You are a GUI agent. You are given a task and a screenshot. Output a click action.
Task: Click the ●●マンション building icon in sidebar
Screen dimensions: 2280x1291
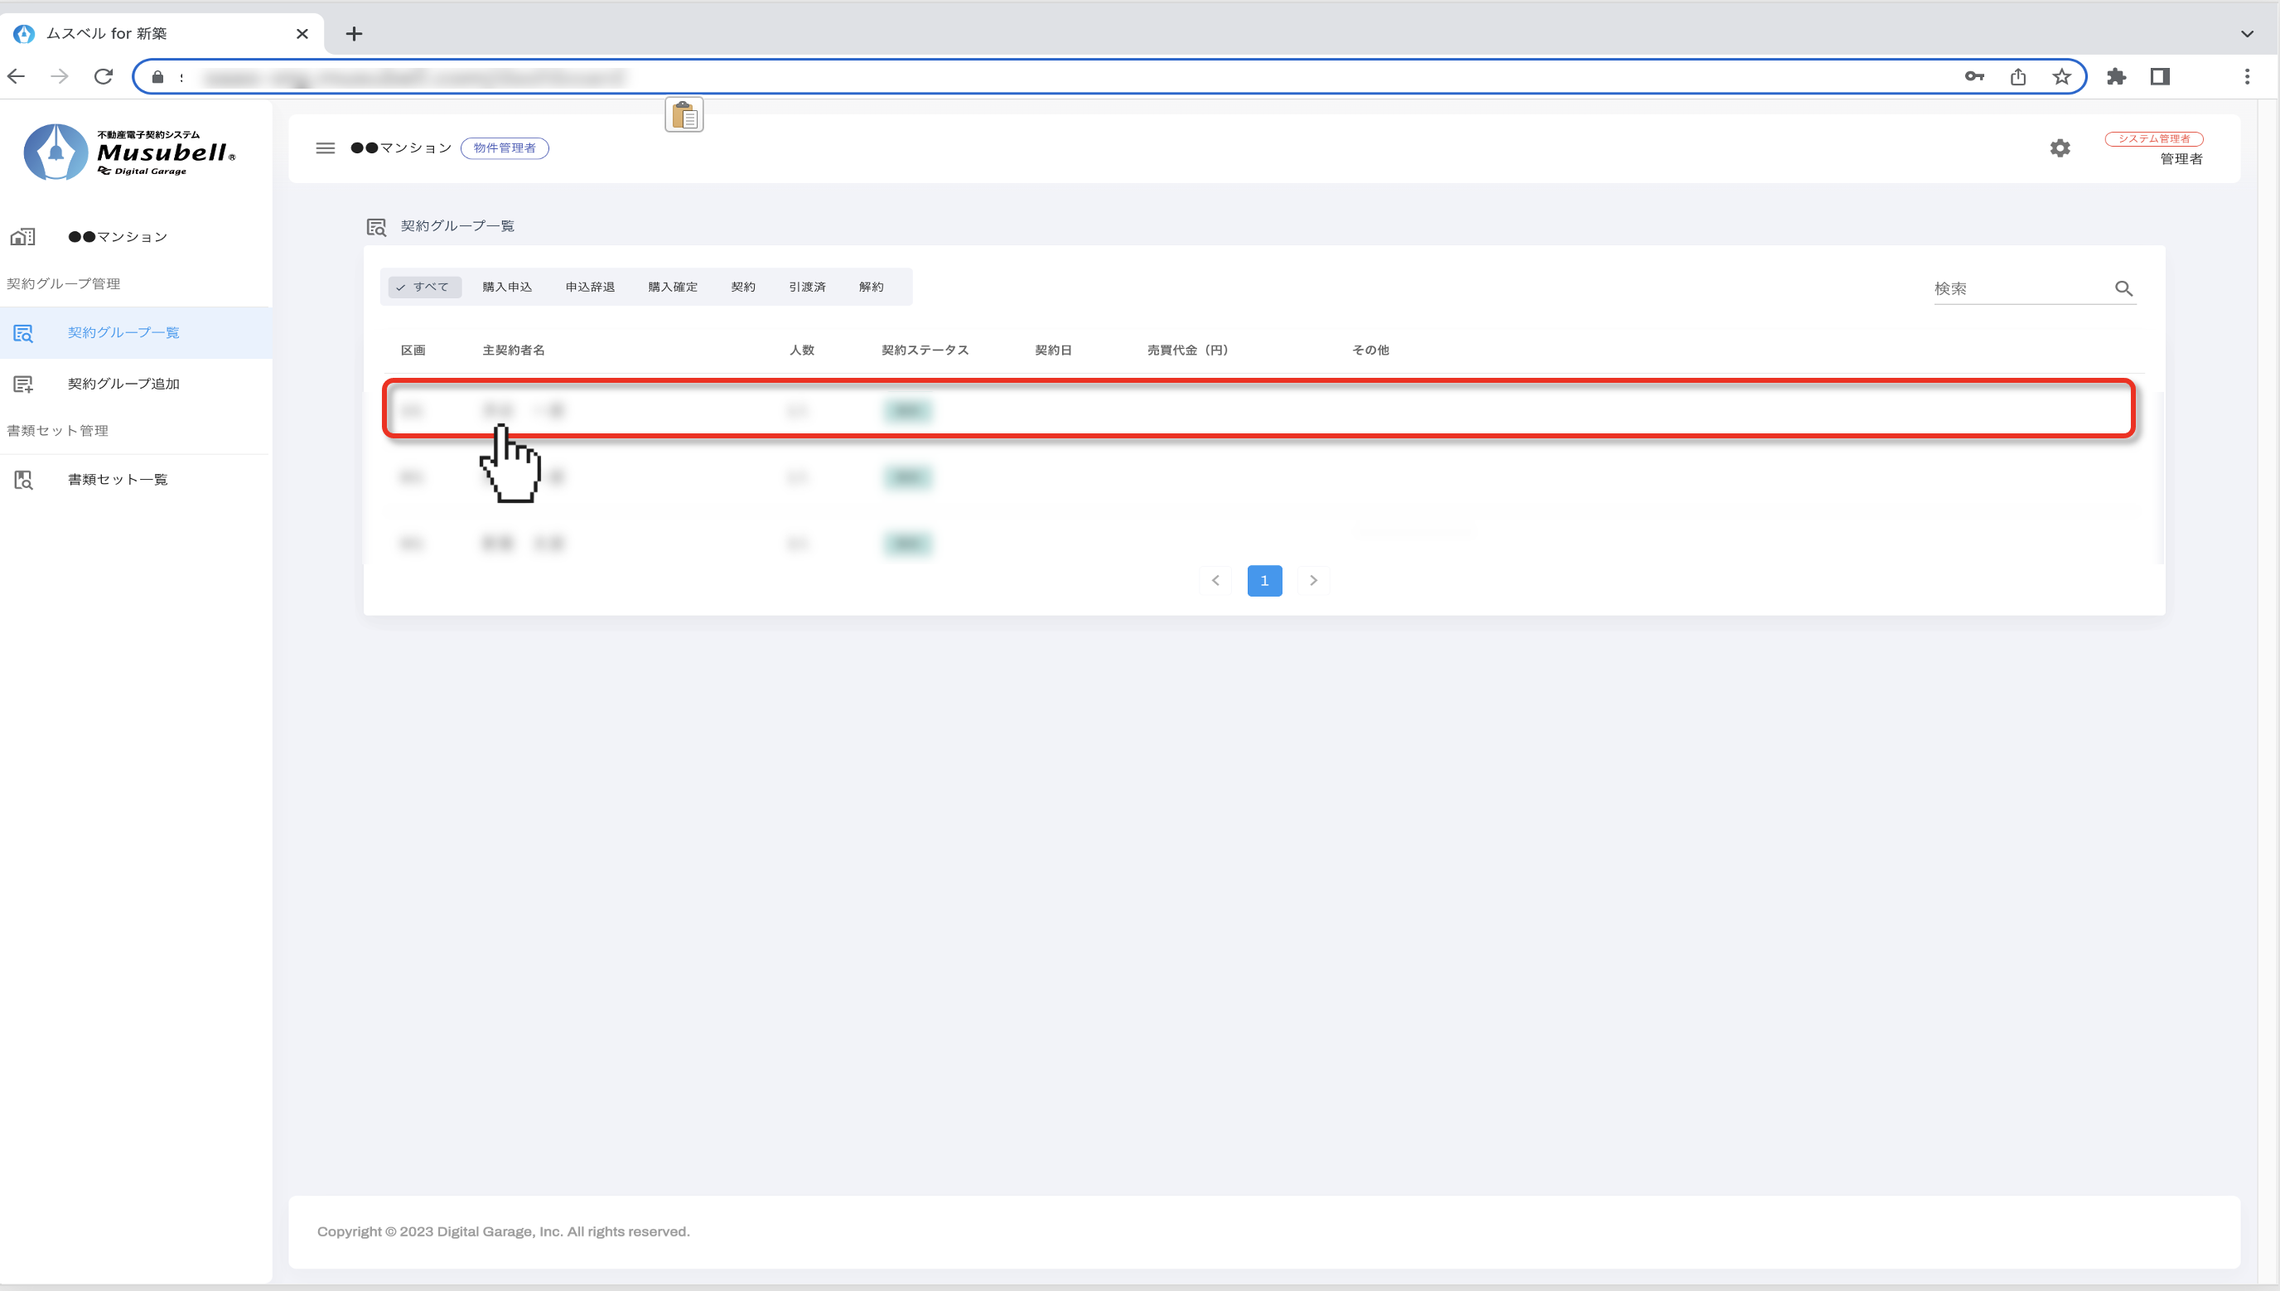pos(23,237)
